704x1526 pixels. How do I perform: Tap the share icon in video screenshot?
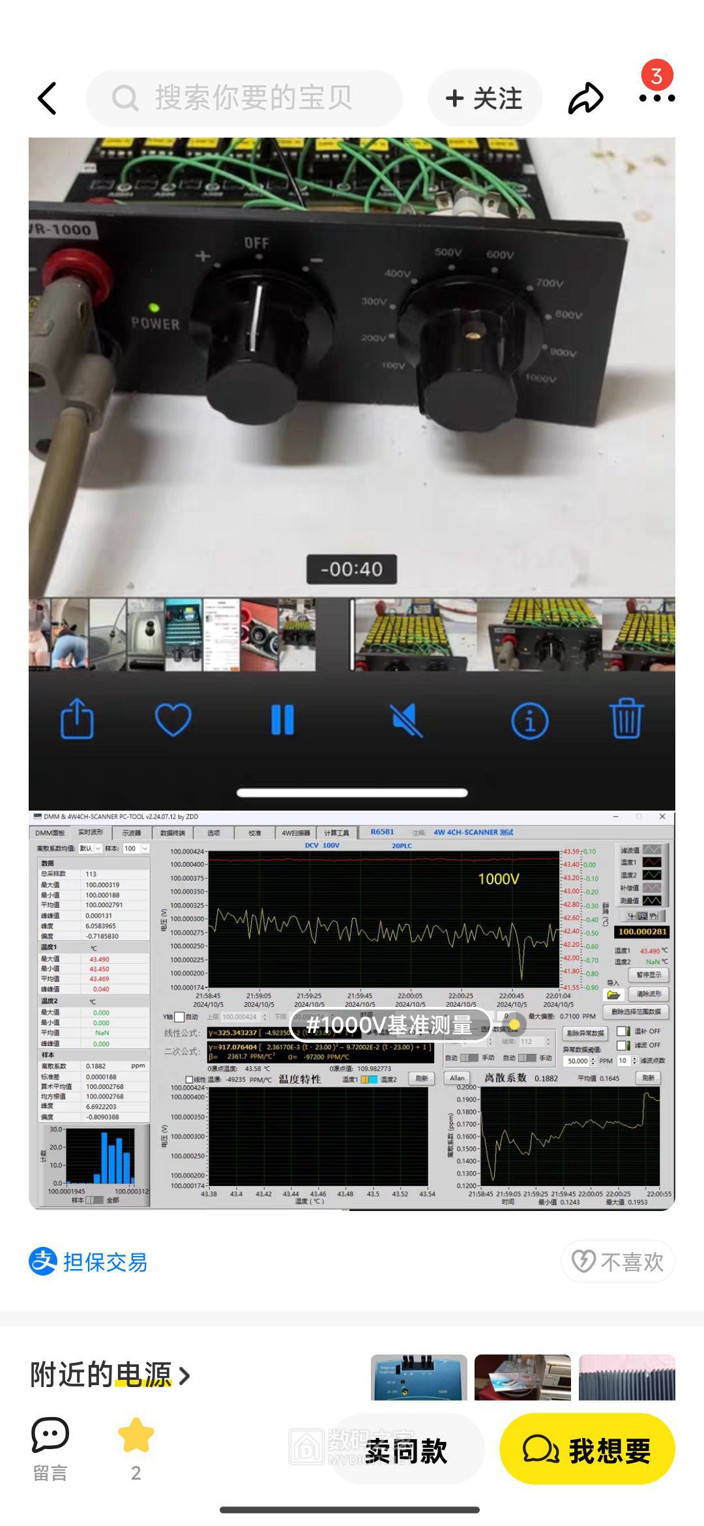click(x=77, y=719)
